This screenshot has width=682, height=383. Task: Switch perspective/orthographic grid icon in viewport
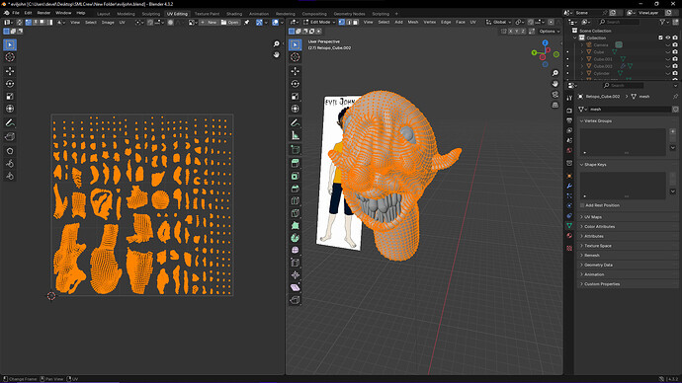click(x=555, y=105)
